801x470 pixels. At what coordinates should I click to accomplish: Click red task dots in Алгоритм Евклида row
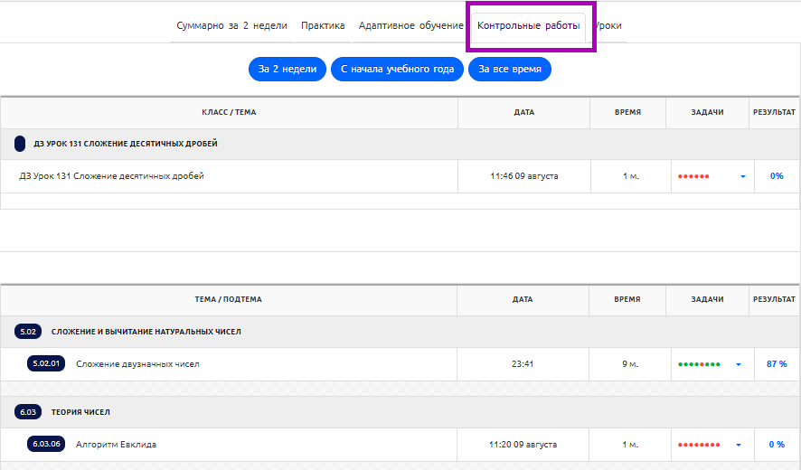(x=699, y=445)
